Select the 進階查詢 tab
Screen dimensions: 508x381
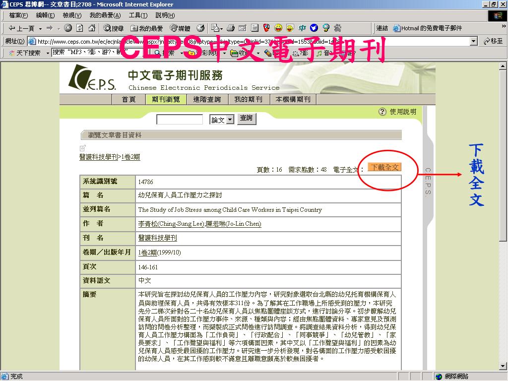207,99
